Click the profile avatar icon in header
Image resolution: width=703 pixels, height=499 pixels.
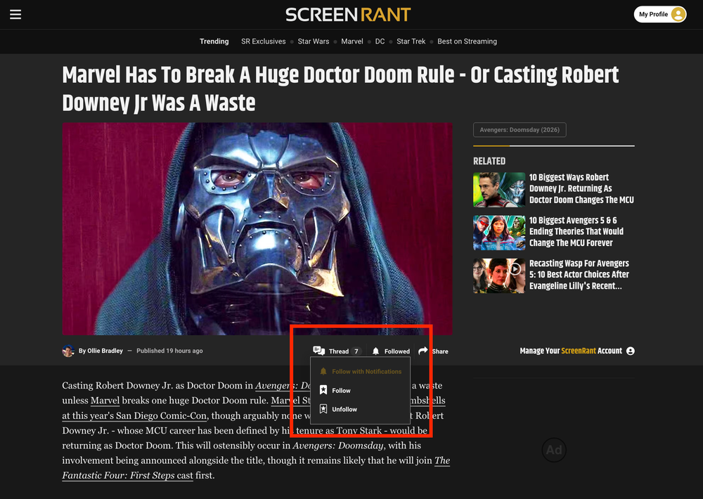(678, 14)
